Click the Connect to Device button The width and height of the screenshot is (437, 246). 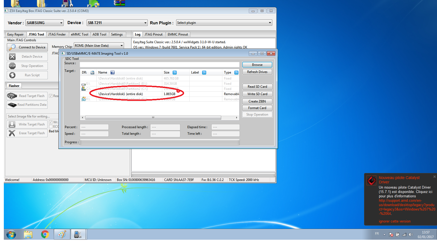[x=27, y=47]
